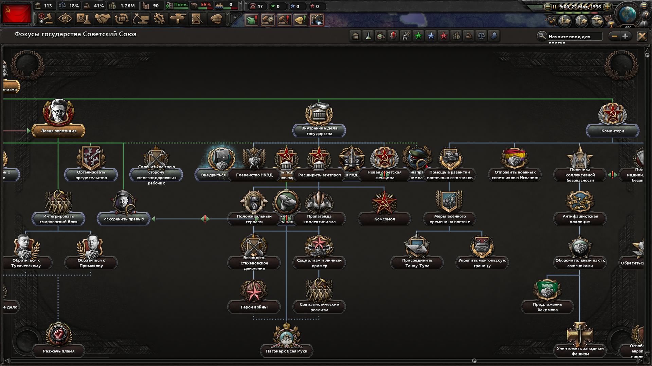Open the intelligence agency via the eye icon
This screenshot has width=652, height=366.
tap(66, 19)
